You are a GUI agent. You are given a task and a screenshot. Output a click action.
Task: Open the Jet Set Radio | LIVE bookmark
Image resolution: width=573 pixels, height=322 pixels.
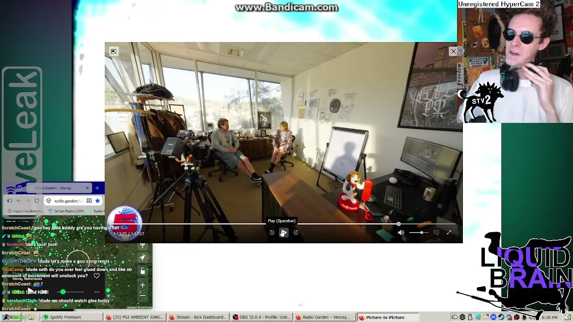[67, 211]
